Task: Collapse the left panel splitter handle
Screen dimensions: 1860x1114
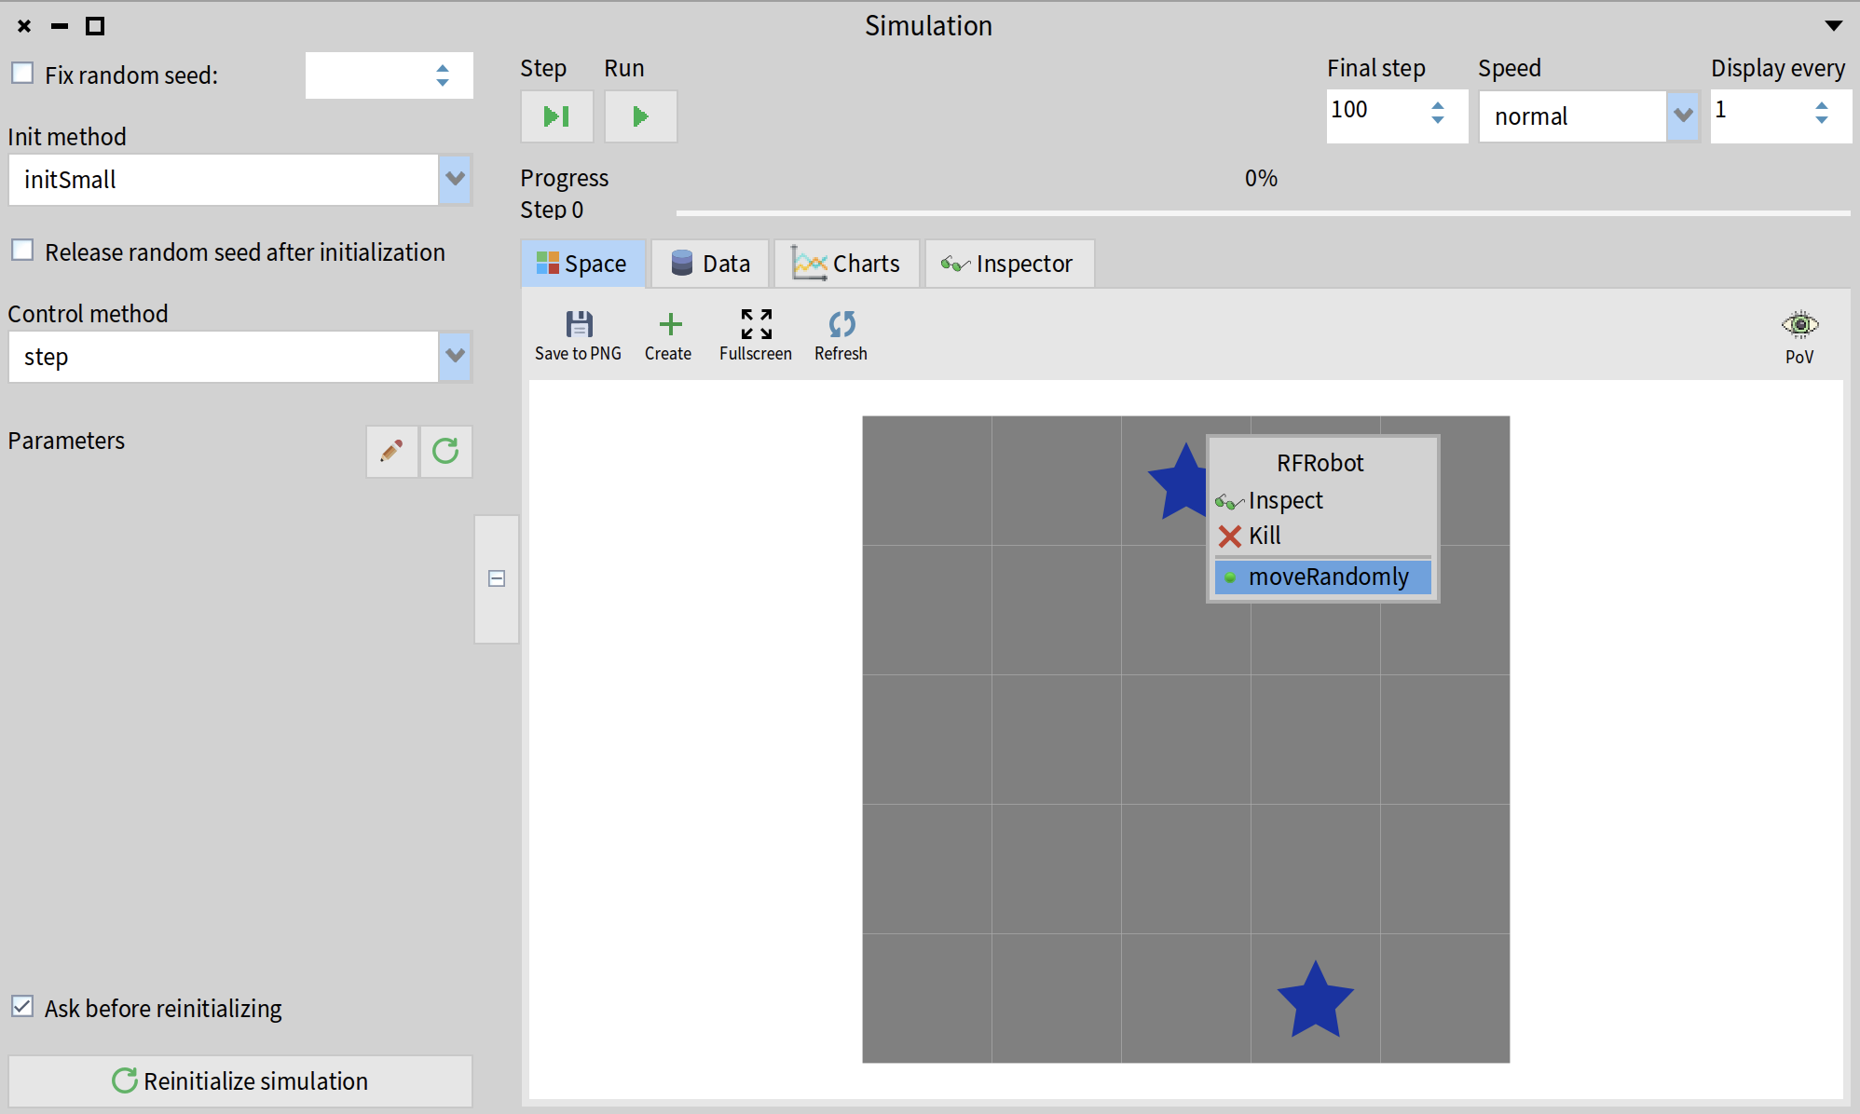Action: [x=497, y=578]
